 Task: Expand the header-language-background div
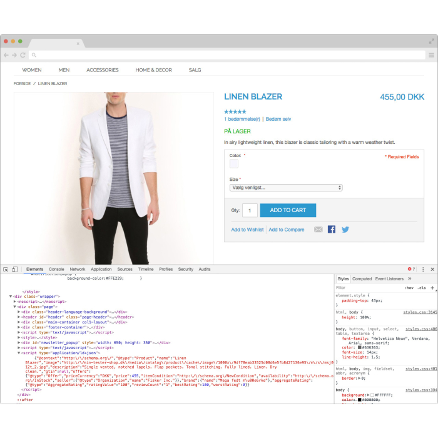19,312
